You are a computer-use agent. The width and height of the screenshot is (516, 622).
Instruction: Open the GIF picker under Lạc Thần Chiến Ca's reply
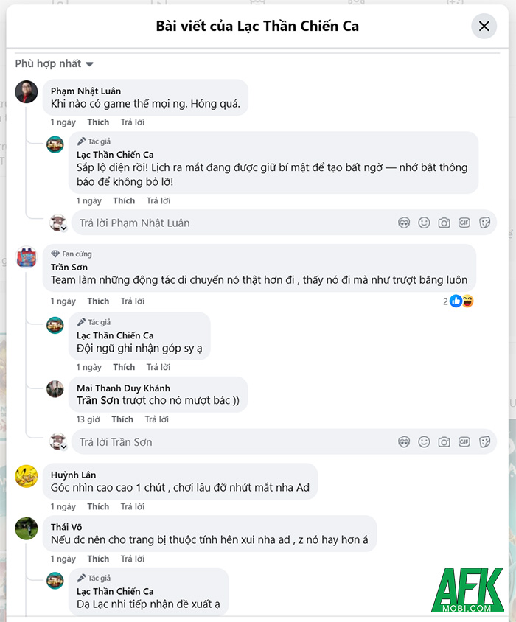click(x=464, y=223)
